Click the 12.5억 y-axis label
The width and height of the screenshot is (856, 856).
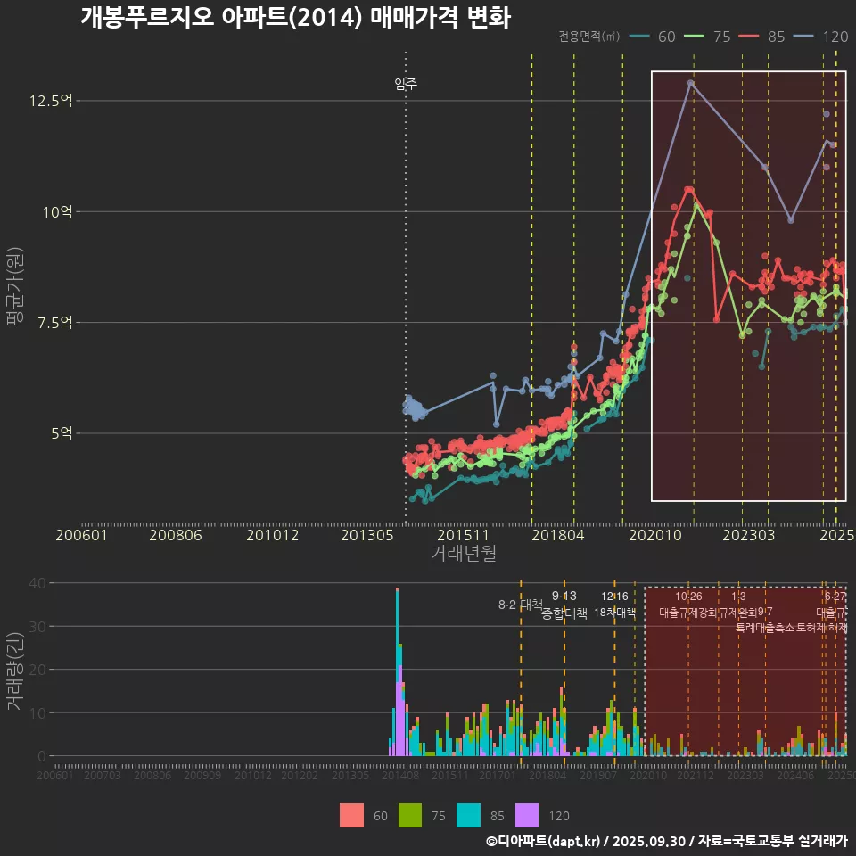tap(50, 101)
